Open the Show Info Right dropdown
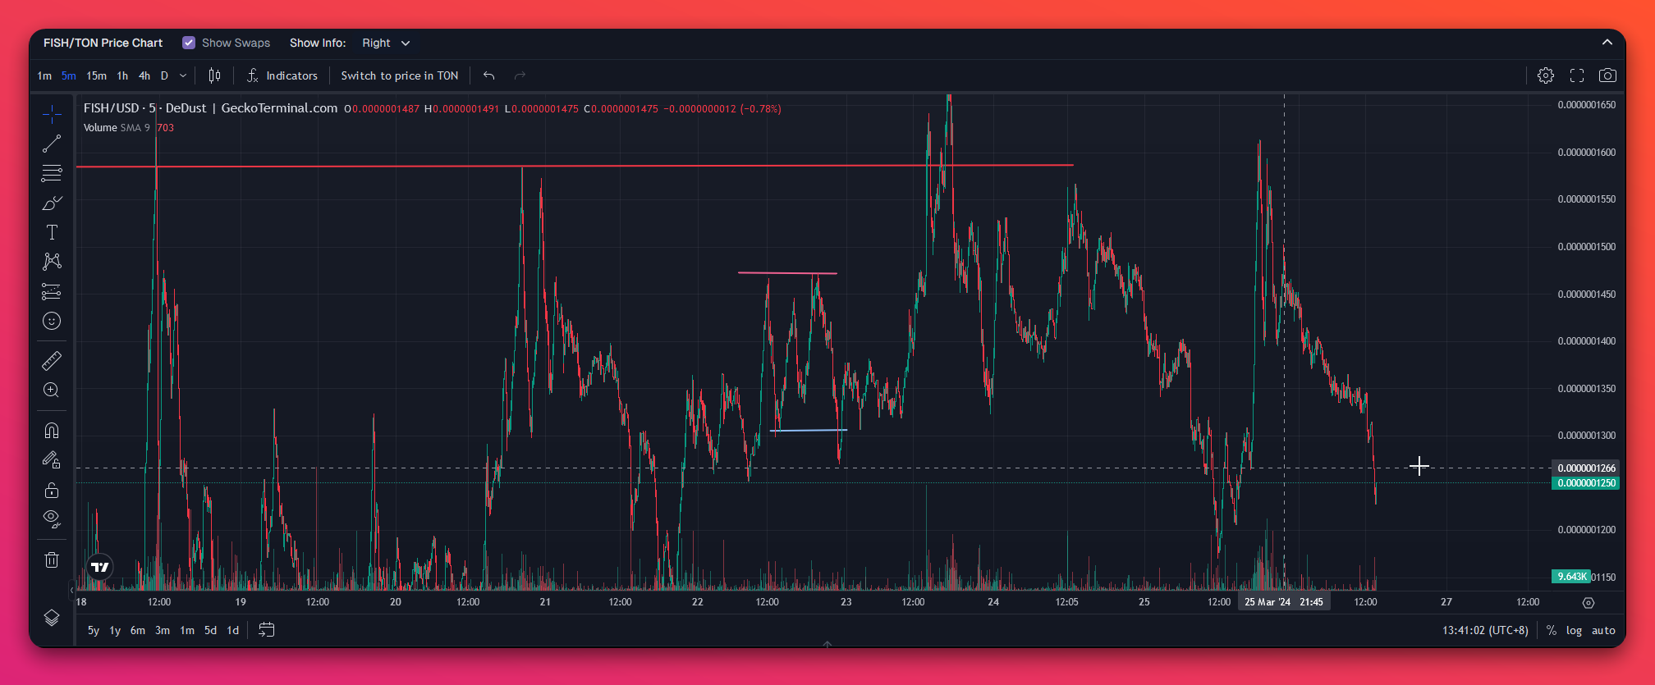 tap(386, 43)
